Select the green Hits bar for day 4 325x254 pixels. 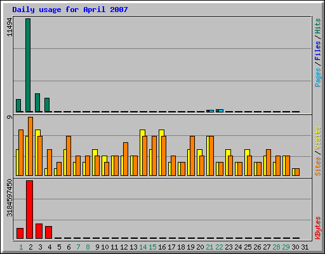coord(47,105)
